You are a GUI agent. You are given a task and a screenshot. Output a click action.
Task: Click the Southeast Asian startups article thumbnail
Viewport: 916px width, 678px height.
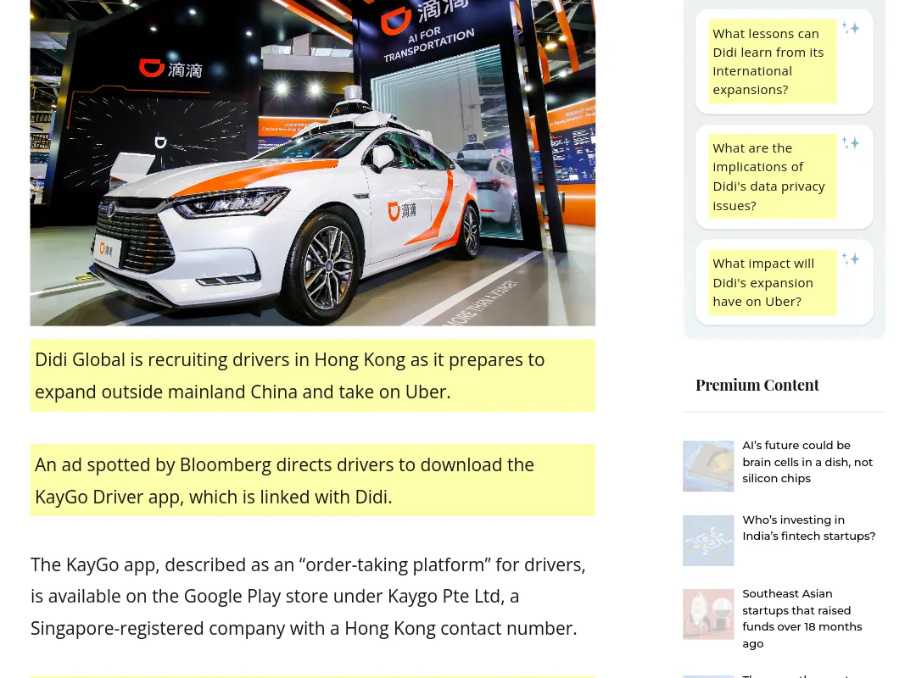pos(708,614)
